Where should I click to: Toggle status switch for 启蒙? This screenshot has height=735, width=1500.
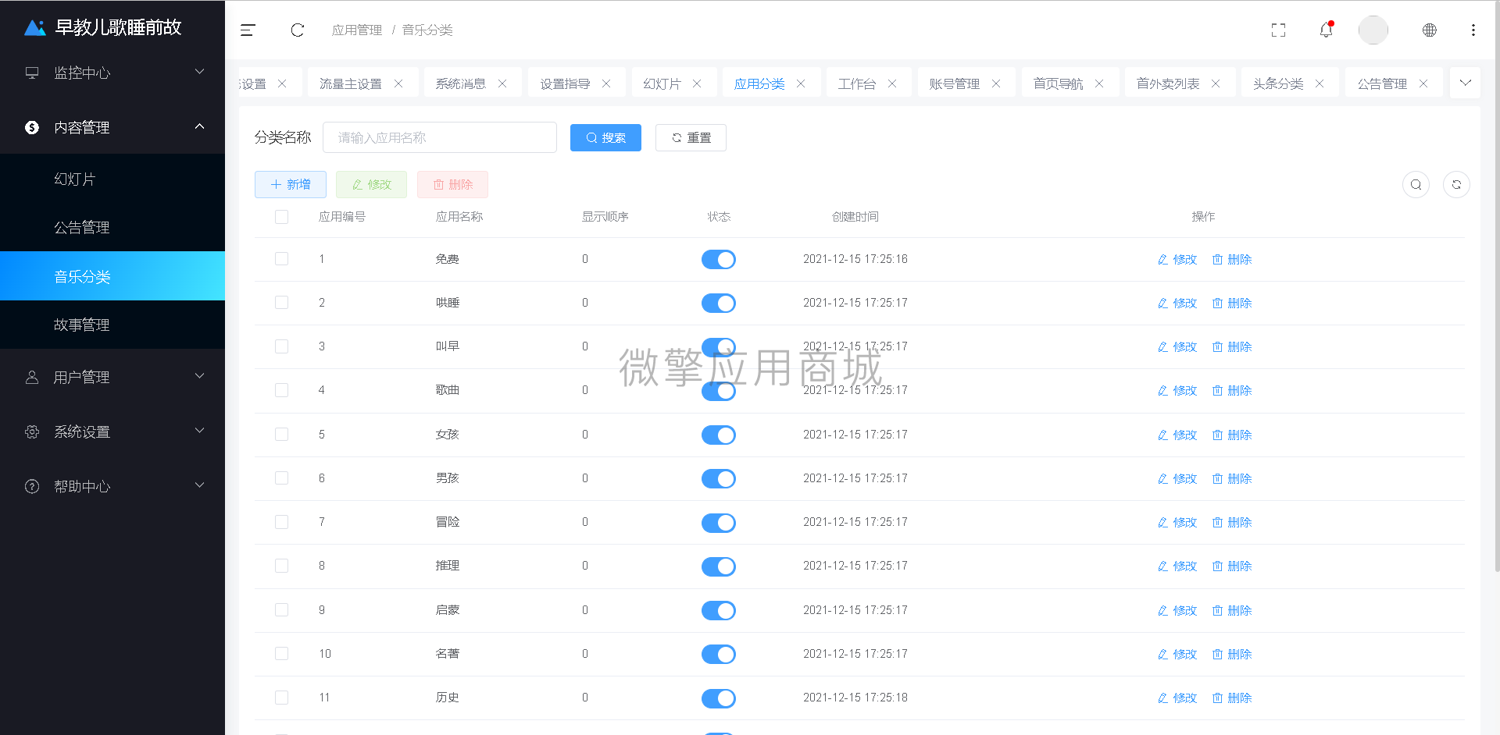[x=719, y=611]
